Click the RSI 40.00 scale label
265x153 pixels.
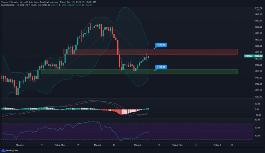tap(257, 136)
